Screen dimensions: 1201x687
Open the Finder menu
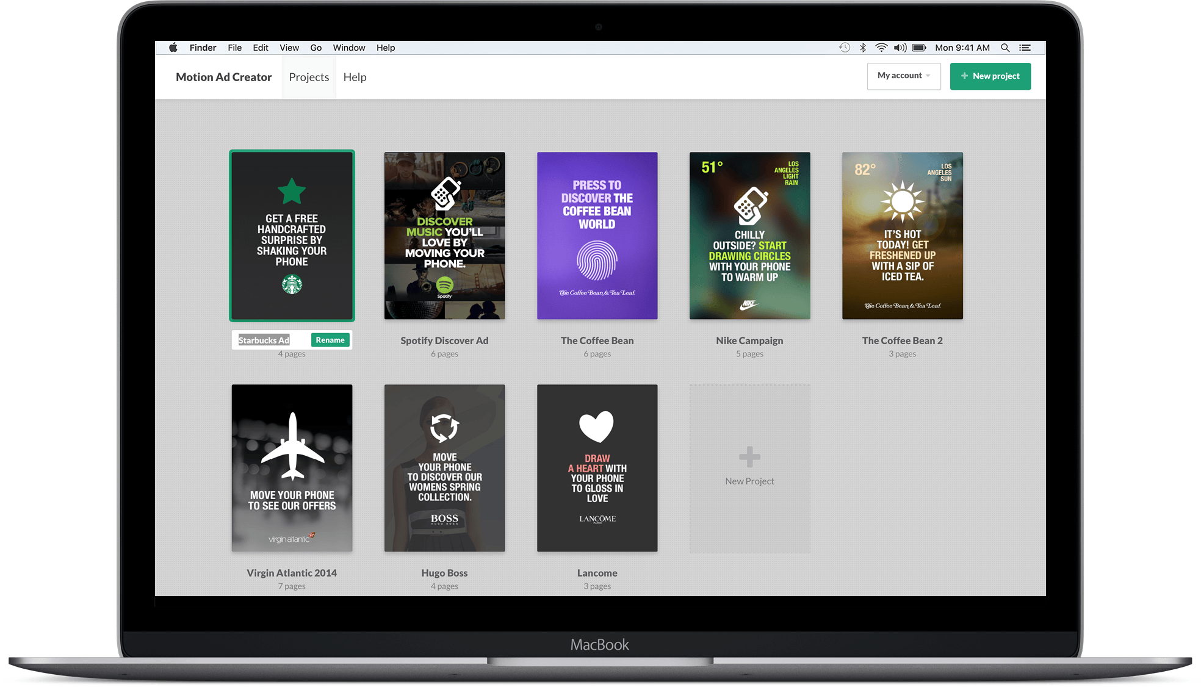point(203,48)
